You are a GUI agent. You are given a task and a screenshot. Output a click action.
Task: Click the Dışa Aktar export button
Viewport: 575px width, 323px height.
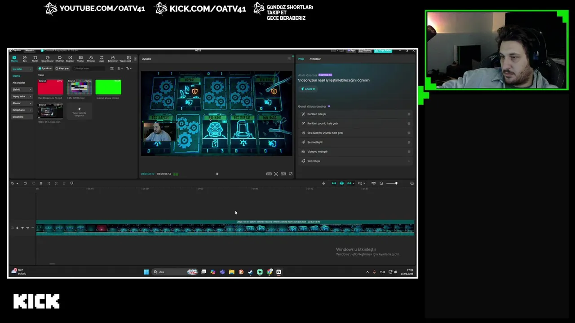pyautogui.click(x=383, y=50)
